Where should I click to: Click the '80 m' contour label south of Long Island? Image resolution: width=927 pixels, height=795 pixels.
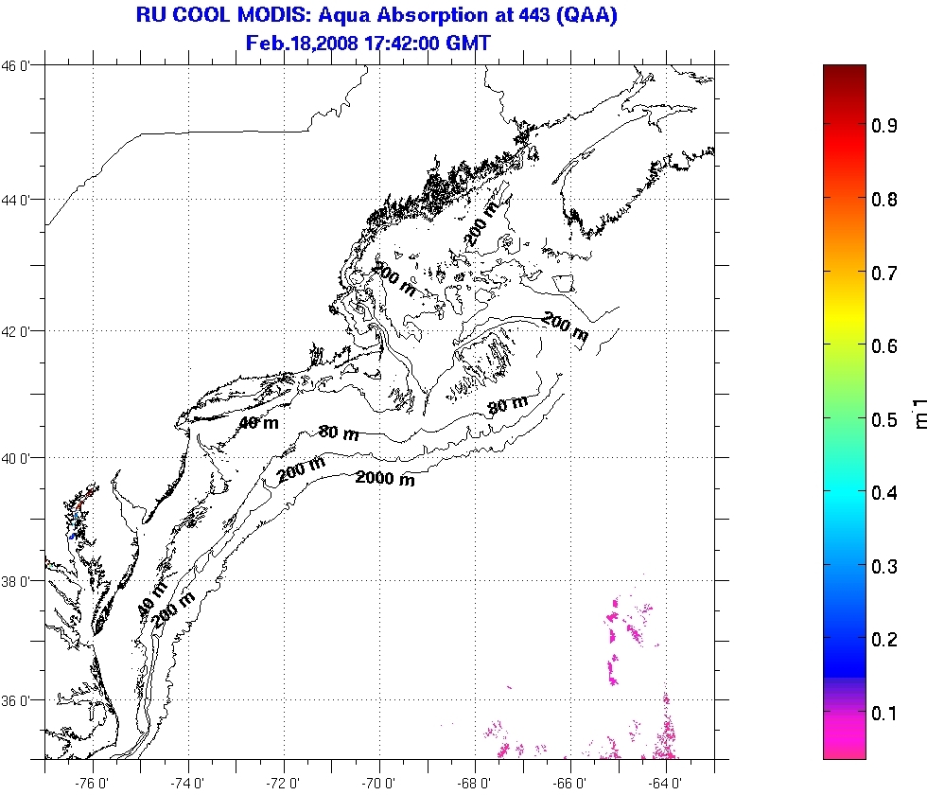point(339,433)
